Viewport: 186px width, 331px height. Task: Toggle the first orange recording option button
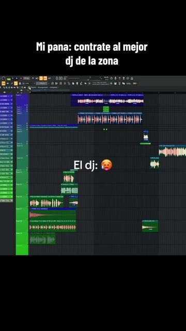tap(41, 78)
